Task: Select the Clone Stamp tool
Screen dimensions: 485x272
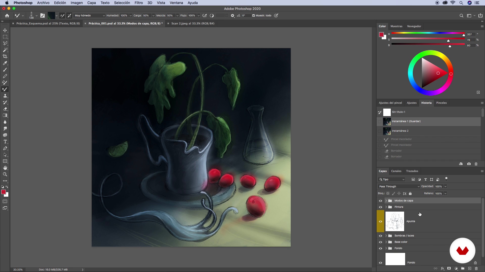Action: click(5, 96)
